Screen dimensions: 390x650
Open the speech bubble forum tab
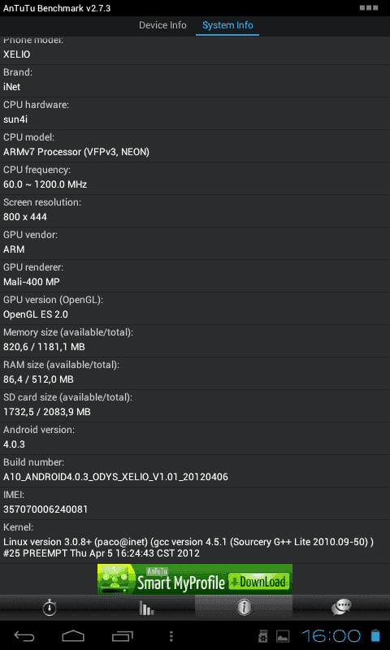point(341,608)
